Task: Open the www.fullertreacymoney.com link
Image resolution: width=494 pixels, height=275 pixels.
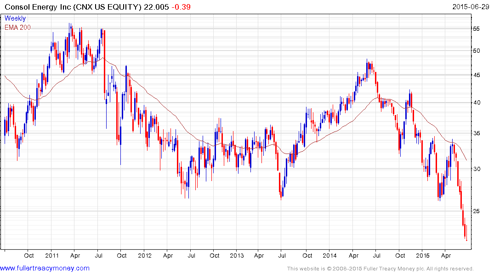Action: pyautogui.click(x=45, y=268)
